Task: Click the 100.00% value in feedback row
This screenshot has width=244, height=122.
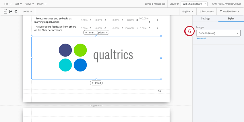Action: point(129,28)
